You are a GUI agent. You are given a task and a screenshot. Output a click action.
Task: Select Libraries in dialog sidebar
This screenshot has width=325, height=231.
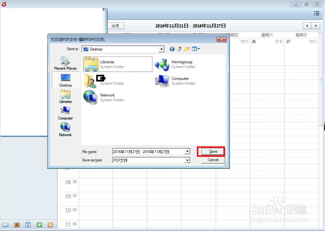[66, 96]
